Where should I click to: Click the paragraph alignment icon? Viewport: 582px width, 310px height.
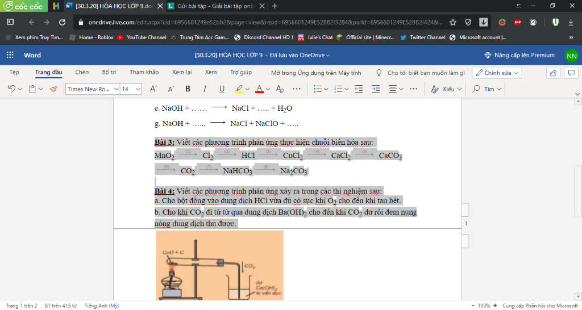(393, 89)
